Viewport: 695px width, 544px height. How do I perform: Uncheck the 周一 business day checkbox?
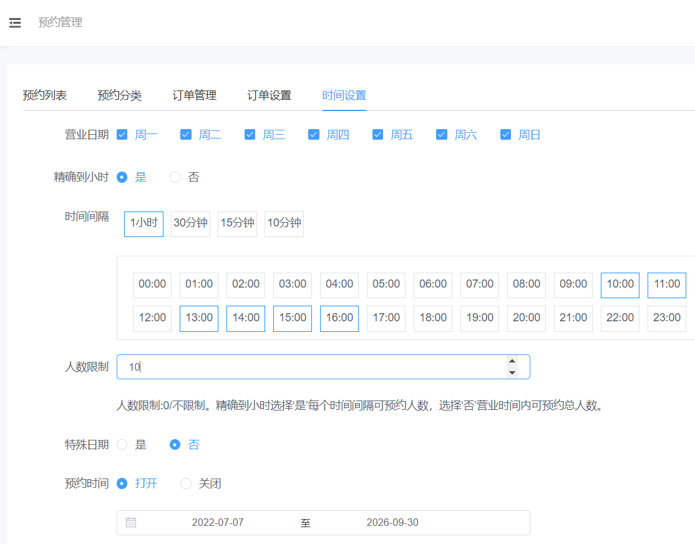pyautogui.click(x=122, y=135)
